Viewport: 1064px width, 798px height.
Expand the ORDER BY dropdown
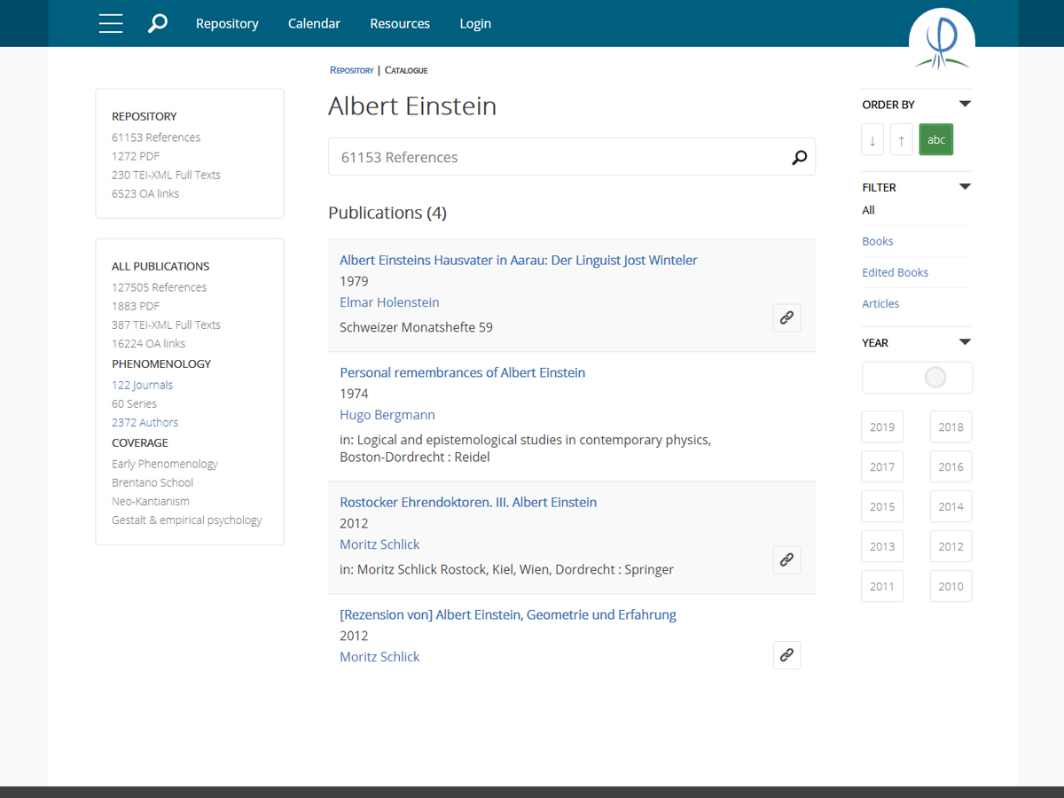coord(965,103)
